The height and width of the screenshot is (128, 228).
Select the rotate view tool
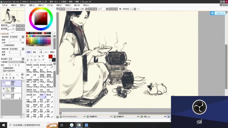coord(35,60)
